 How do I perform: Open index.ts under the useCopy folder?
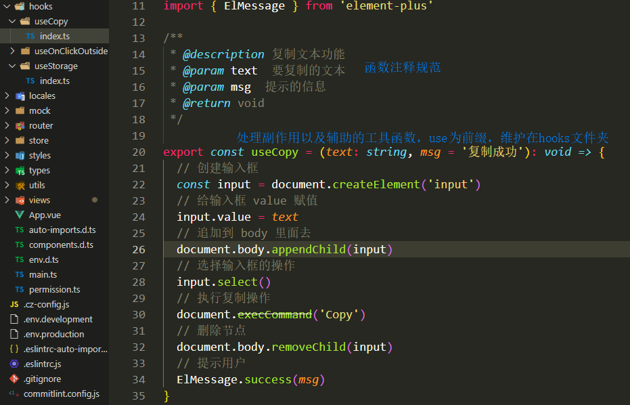point(55,36)
